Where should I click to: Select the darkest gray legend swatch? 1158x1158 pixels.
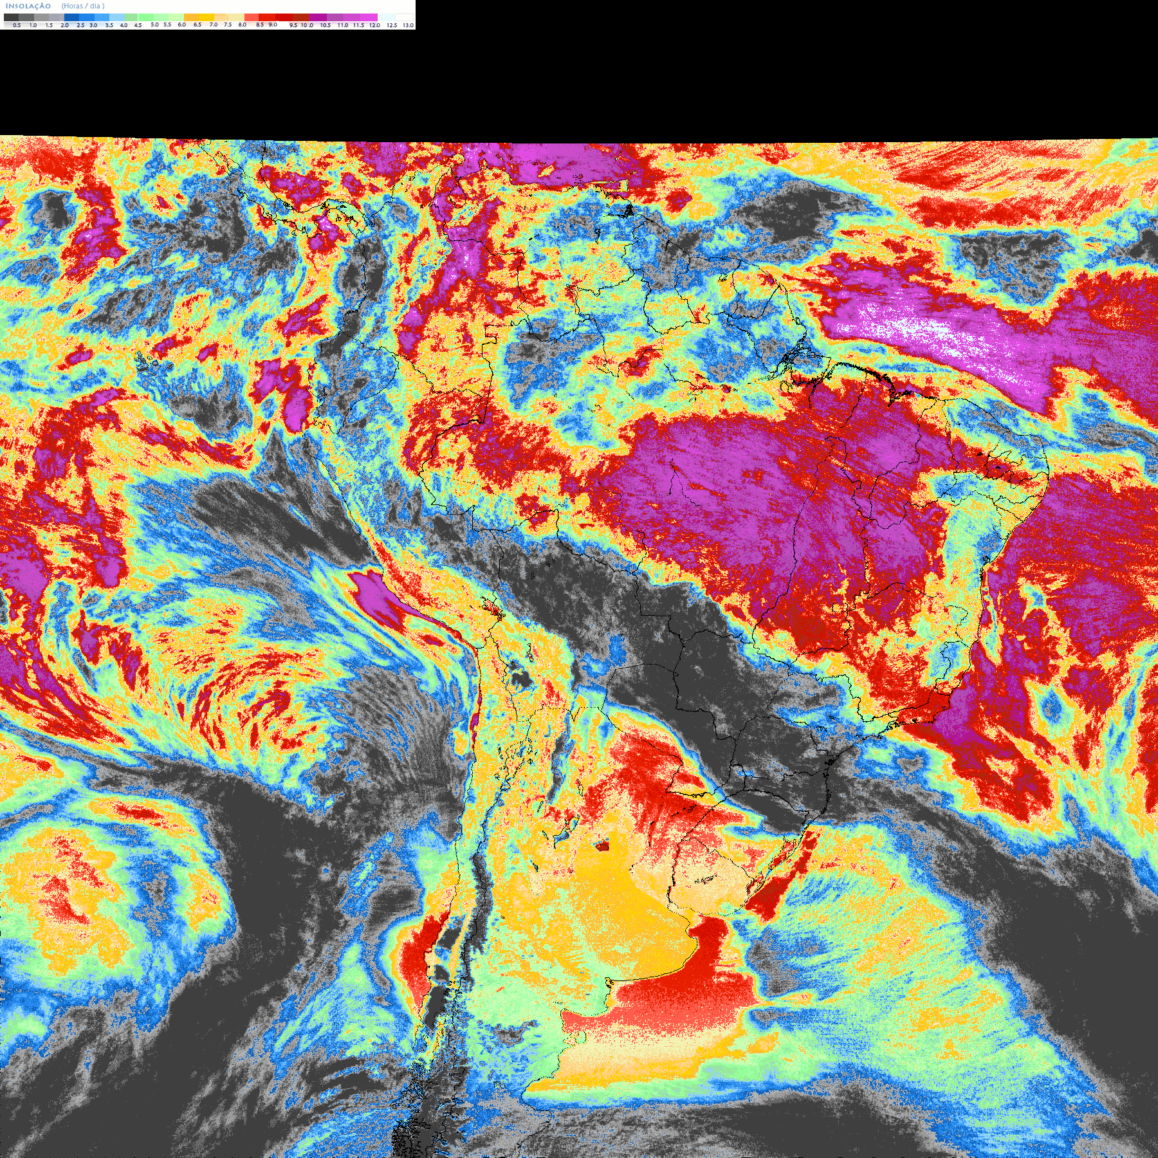click(x=11, y=17)
